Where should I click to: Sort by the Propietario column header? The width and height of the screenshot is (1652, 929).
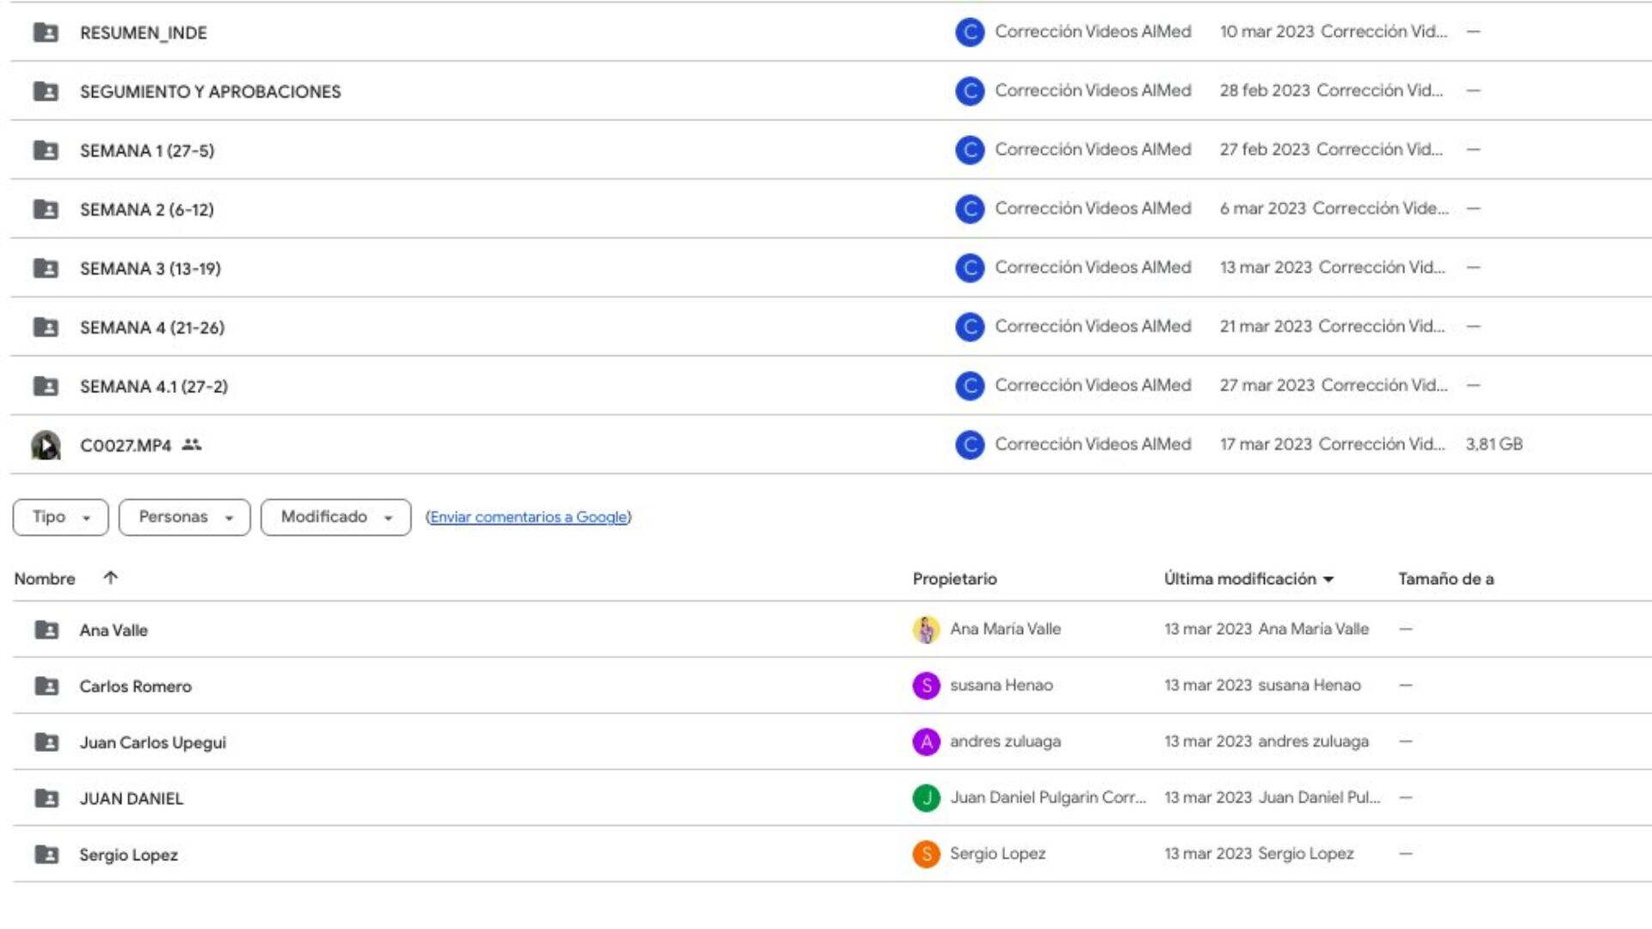(954, 579)
